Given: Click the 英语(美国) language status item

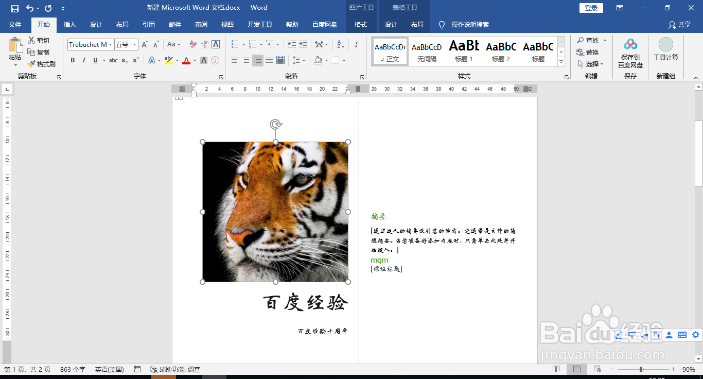Looking at the screenshot, I should [110, 369].
